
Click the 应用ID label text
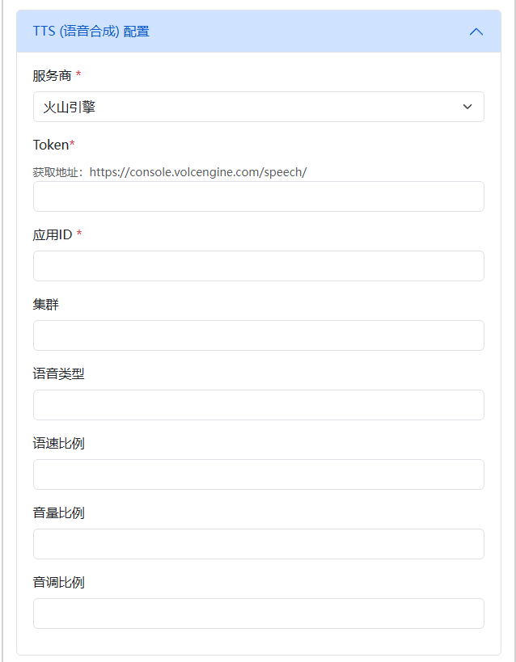[53, 234]
